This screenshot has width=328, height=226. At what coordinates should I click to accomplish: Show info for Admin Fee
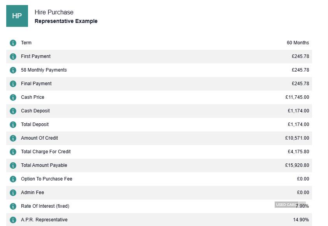[13, 193]
